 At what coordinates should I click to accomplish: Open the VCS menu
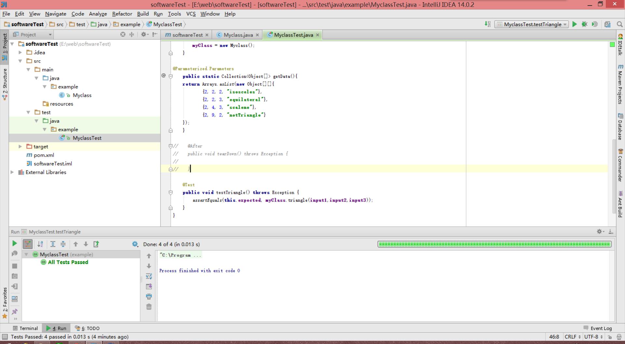tap(191, 14)
